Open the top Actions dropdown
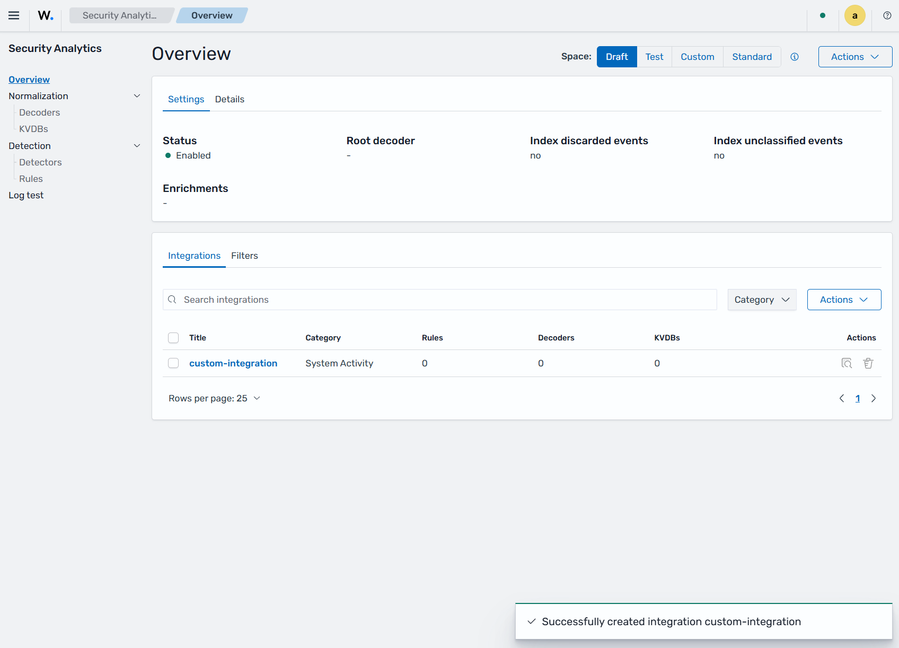The height and width of the screenshot is (648, 899). point(855,57)
